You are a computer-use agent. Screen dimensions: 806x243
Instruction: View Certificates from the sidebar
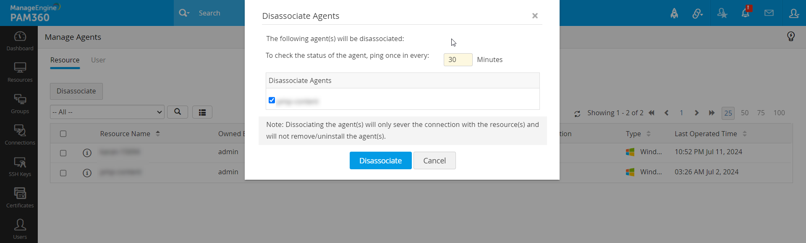click(20, 197)
